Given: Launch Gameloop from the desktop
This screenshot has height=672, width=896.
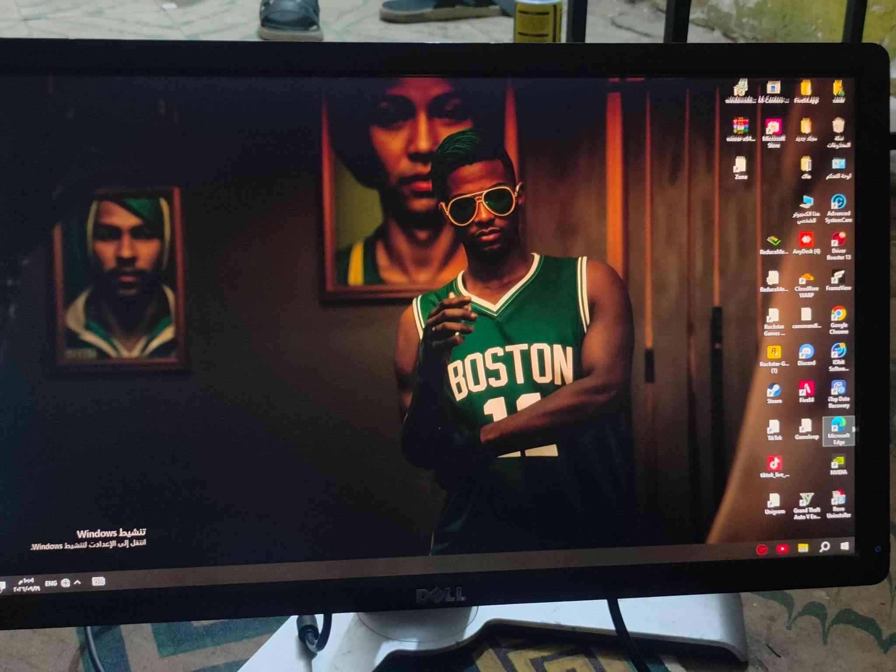Looking at the screenshot, I should point(806,430).
